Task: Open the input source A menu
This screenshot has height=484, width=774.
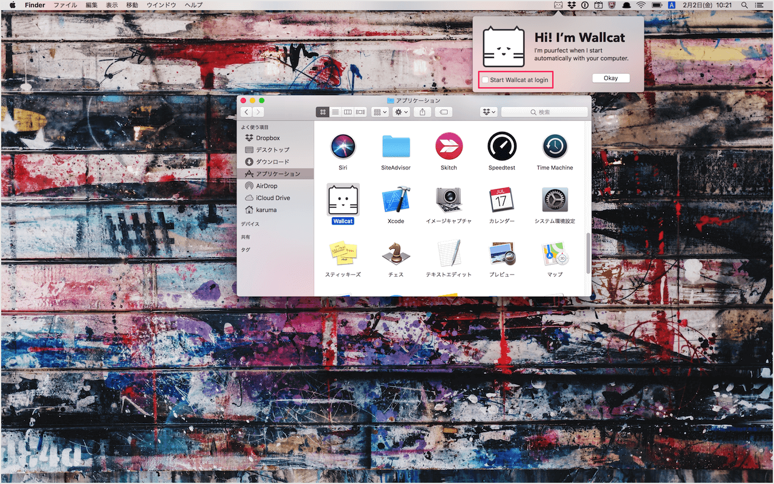Action: click(672, 5)
